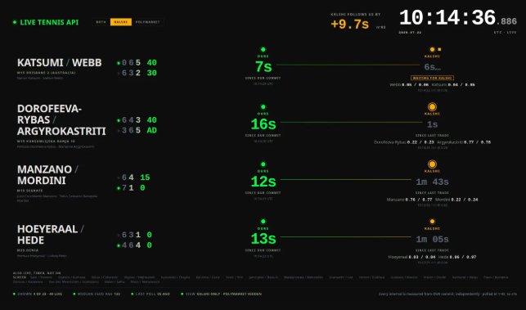Click the Hede 0.96 / 0.97 price quote
526x310 pixels.
[x=457, y=257]
